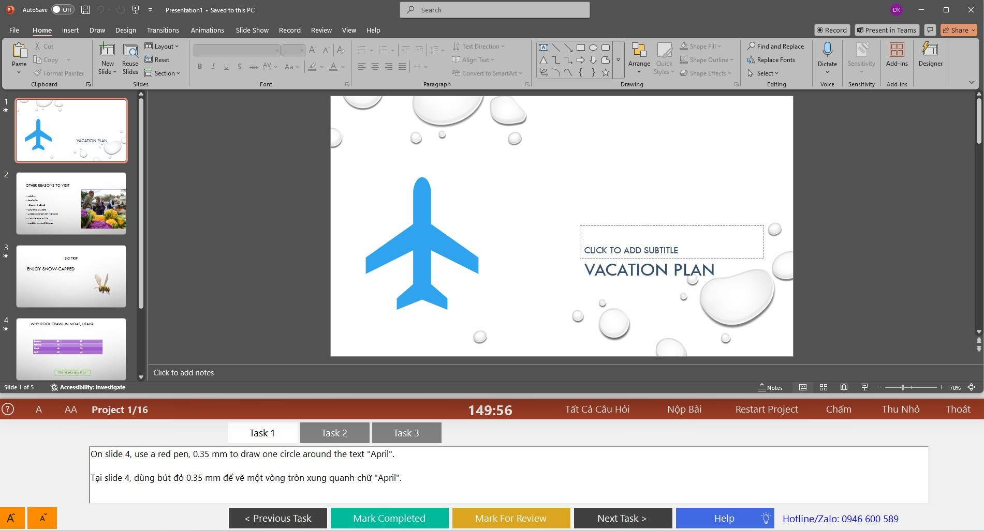Click Fit slide to window icon
Screen dimensions: 984x531
pos(972,387)
